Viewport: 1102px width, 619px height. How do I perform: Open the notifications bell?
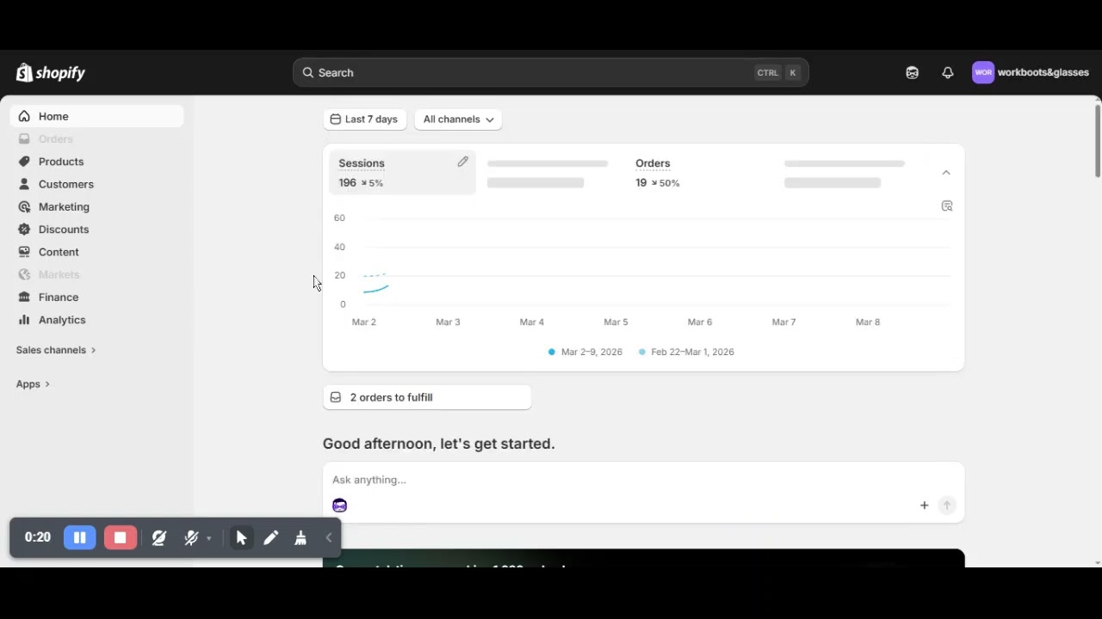[948, 73]
